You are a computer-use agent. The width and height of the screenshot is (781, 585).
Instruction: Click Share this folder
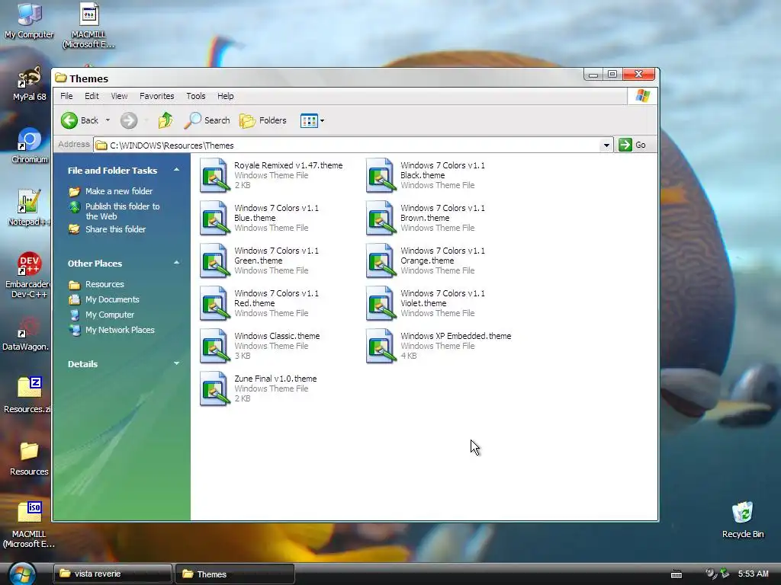click(115, 229)
